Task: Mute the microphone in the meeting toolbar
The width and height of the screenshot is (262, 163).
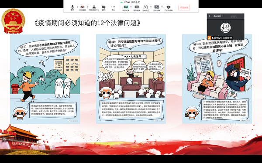Action: tap(72, 8)
